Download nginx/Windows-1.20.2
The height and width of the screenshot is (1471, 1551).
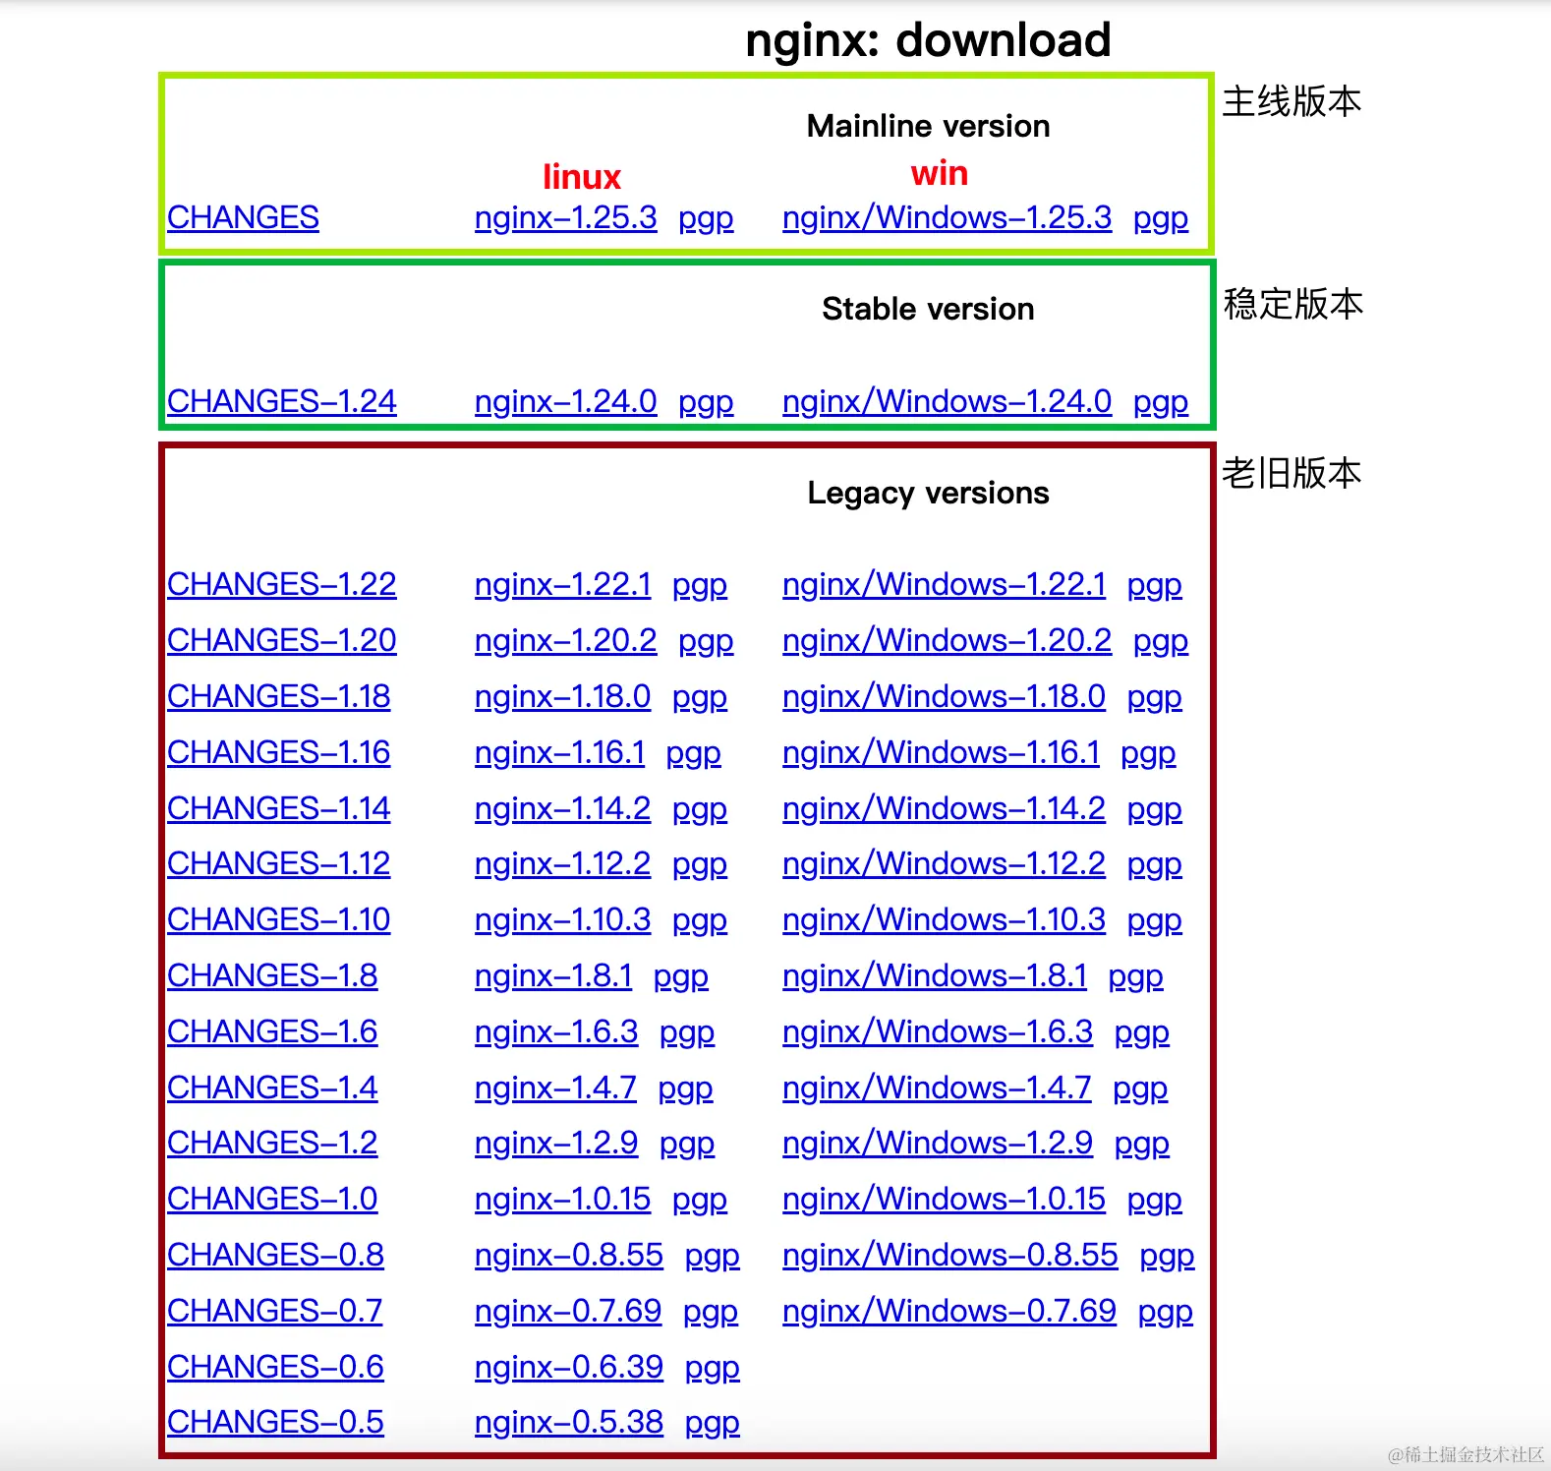pyautogui.click(x=947, y=640)
